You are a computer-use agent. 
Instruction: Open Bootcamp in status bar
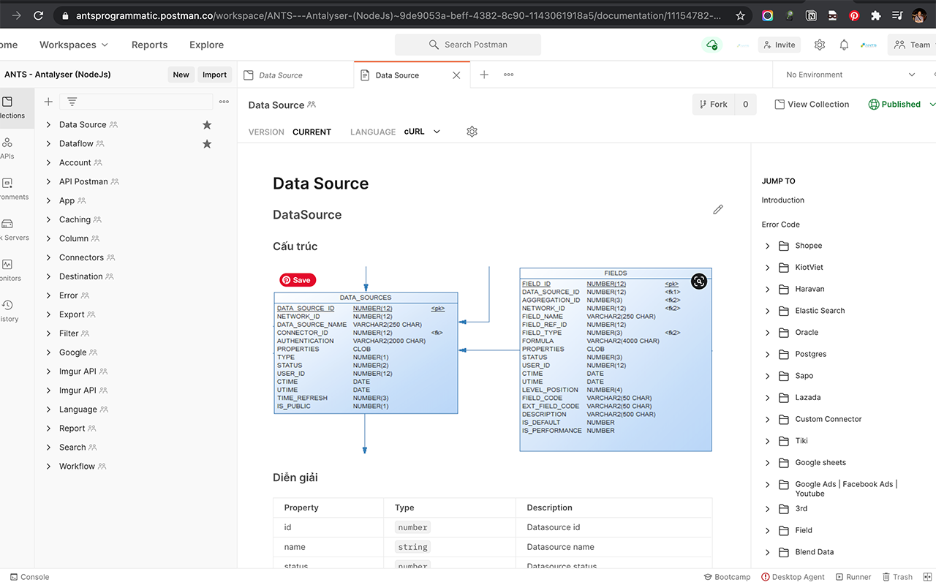pos(727,577)
